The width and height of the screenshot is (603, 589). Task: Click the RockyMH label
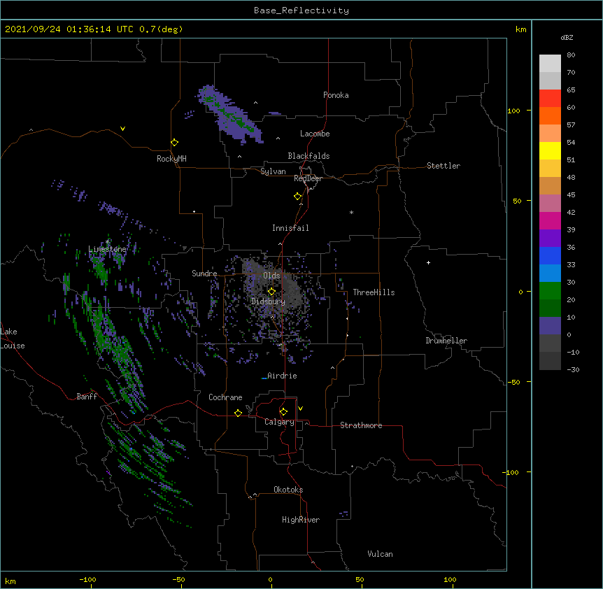[171, 159]
